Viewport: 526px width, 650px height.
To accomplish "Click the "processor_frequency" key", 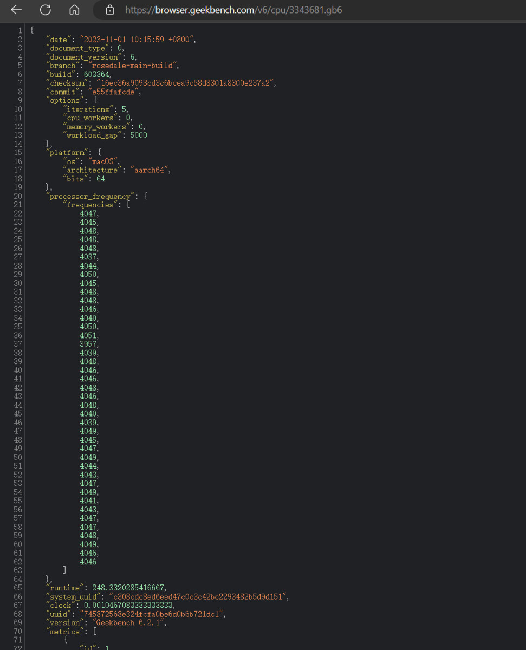I will (x=90, y=196).
